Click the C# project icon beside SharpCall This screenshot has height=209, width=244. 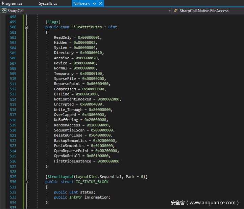(4, 11)
